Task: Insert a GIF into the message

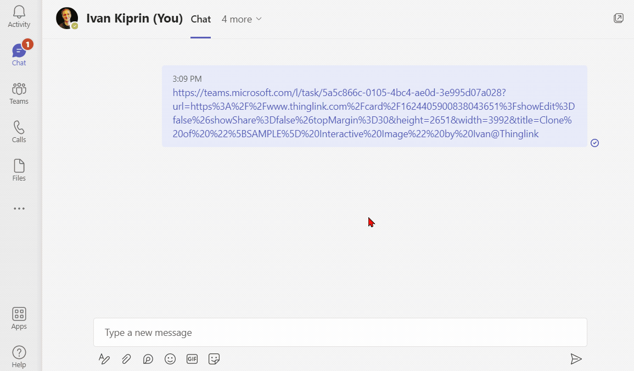Action: (192, 358)
